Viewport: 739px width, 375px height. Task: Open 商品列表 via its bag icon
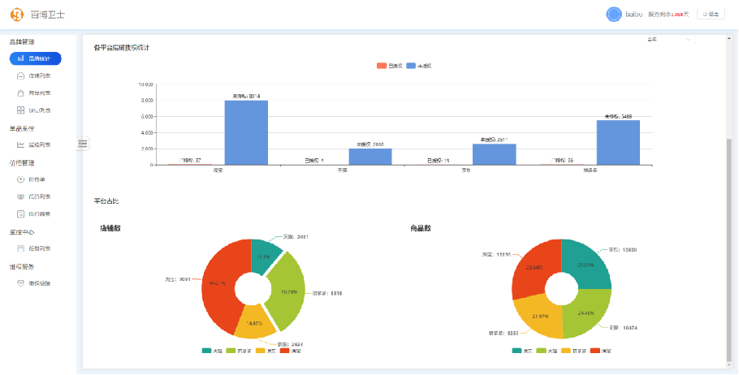(20, 93)
